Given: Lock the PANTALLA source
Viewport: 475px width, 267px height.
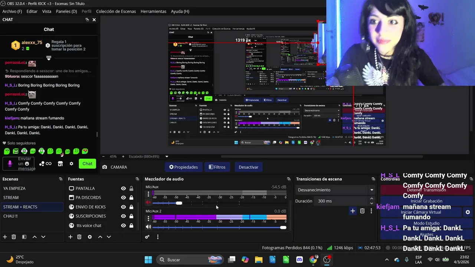Looking at the screenshot, I should [131, 188].
